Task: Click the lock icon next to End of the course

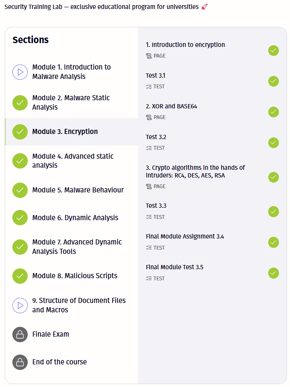Action: point(20,362)
